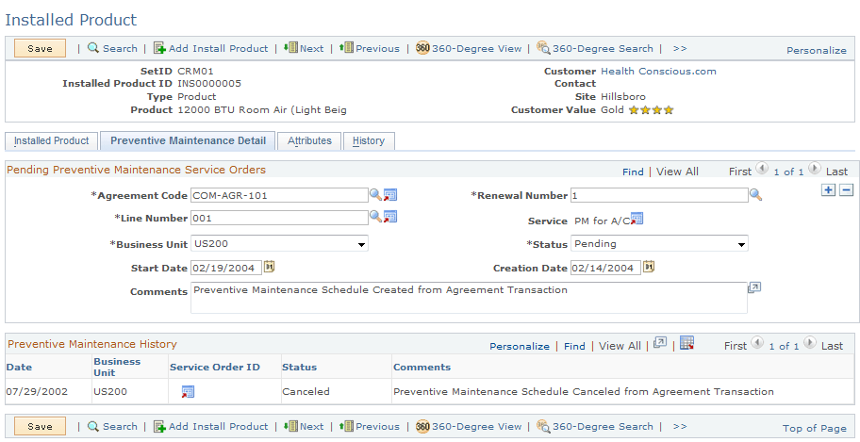Viewport: 860px width, 442px height.
Task: Click Service Order ID icon in 07/29/2002 row
Action: [189, 391]
